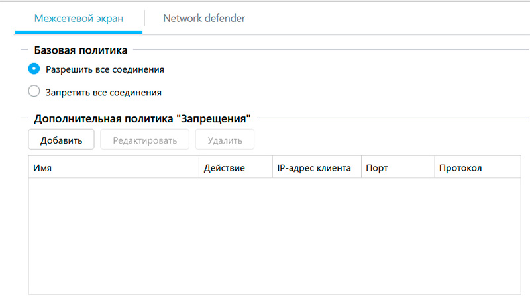The image size is (530, 307).
Task: Click the Базовая политика section heading
Action: click(81, 50)
